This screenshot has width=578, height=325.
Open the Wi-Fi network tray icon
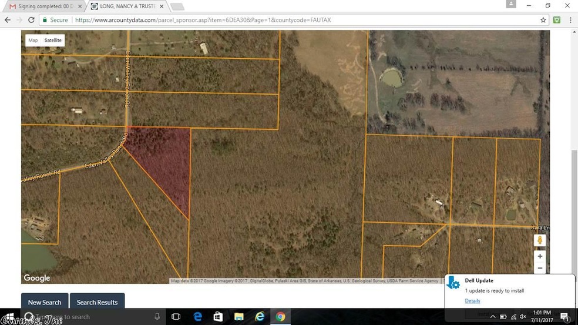(x=513, y=317)
